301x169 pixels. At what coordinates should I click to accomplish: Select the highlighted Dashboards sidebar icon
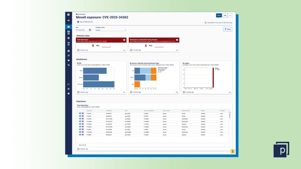[68, 27]
